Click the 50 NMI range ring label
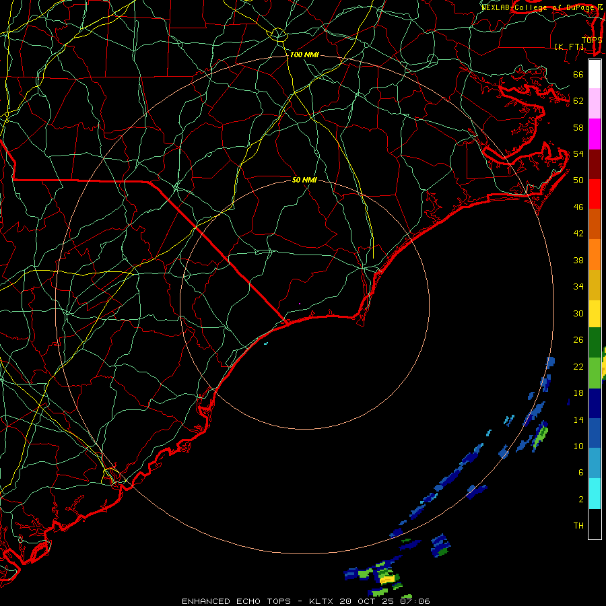The image size is (606, 606). [x=304, y=180]
